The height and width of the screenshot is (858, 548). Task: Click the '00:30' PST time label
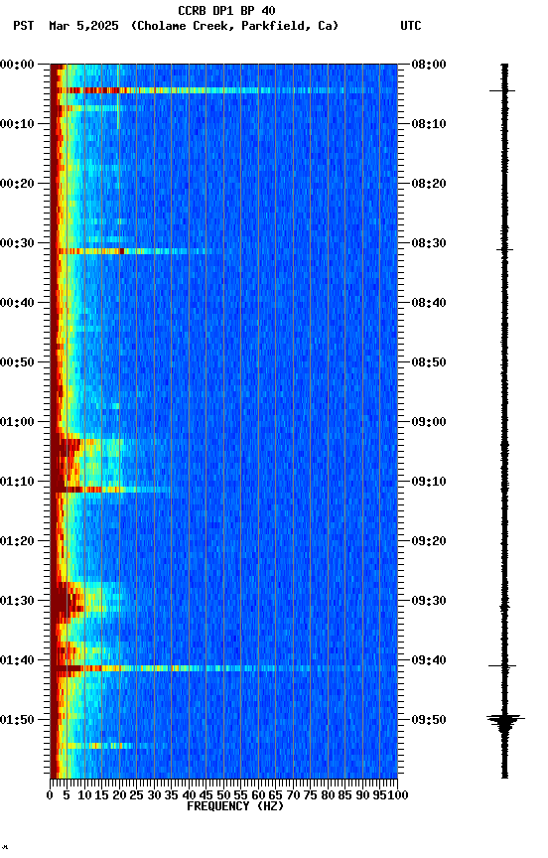coord(17,243)
